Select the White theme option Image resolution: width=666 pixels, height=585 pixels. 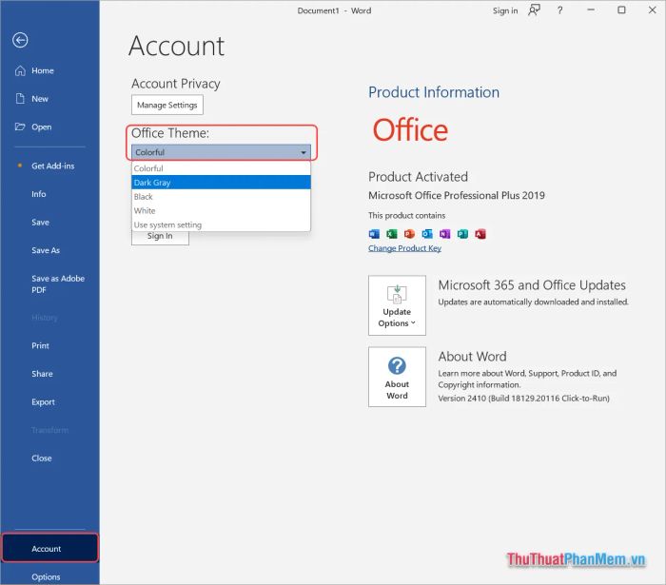(221, 210)
